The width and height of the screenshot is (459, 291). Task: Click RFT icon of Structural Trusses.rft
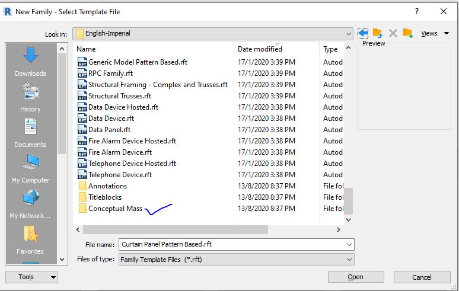click(82, 95)
